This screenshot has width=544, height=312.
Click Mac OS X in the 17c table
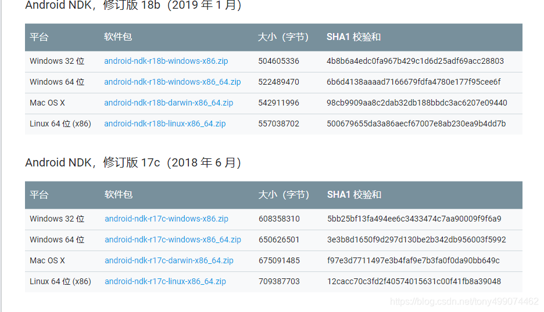click(x=47, y=260)
